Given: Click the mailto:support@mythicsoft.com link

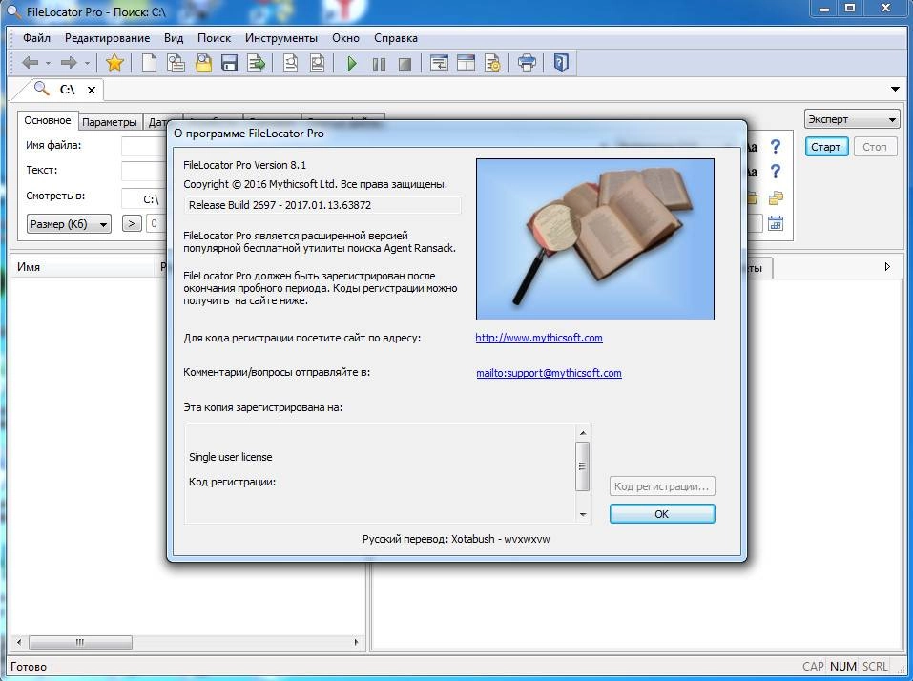Looking at the screenshot, I should point(550,373).
